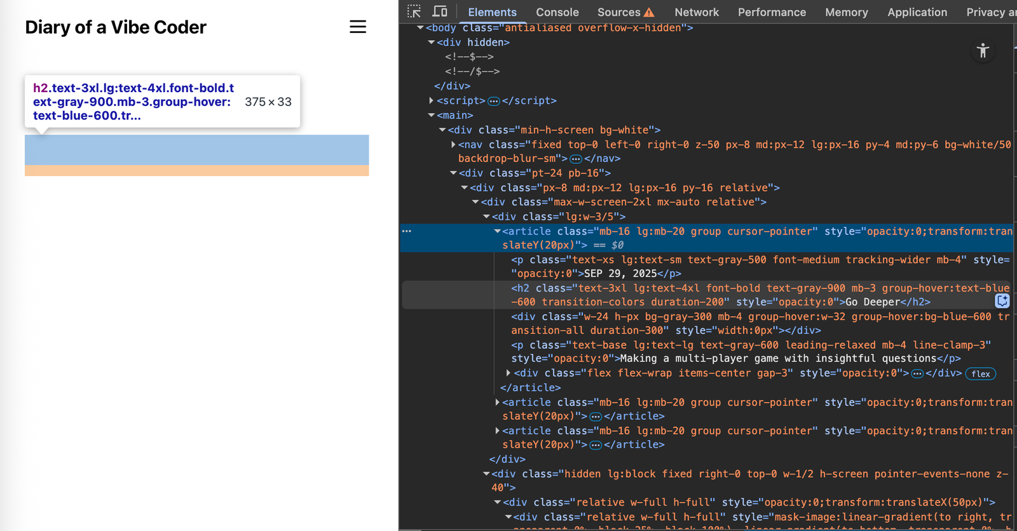1017x531 pixels.
Task: Toggle the device toolbar emulation icon
Action: click(x=440, y=11)
